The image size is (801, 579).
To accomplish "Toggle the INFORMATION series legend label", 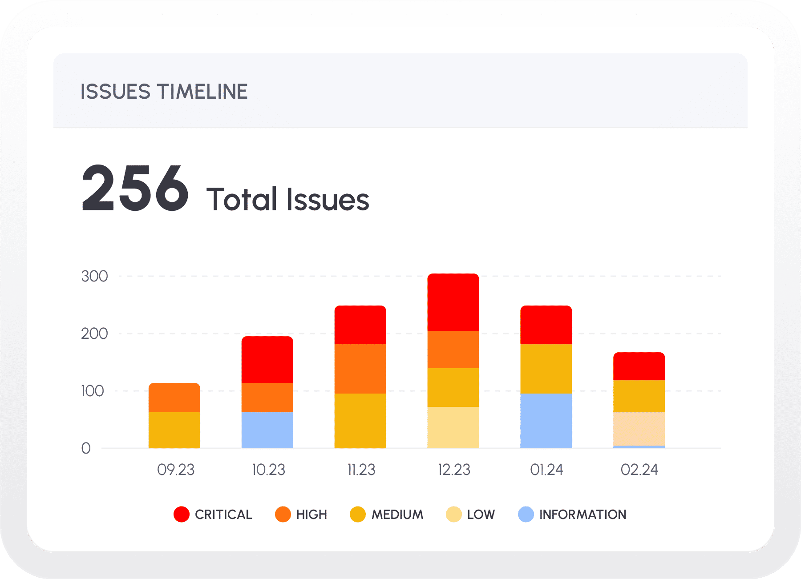I will pyautogui.click(x=583, y=515).
